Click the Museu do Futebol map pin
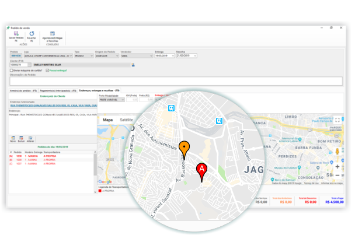The width and height of the screenshot is (355, 235). point(300,167)
